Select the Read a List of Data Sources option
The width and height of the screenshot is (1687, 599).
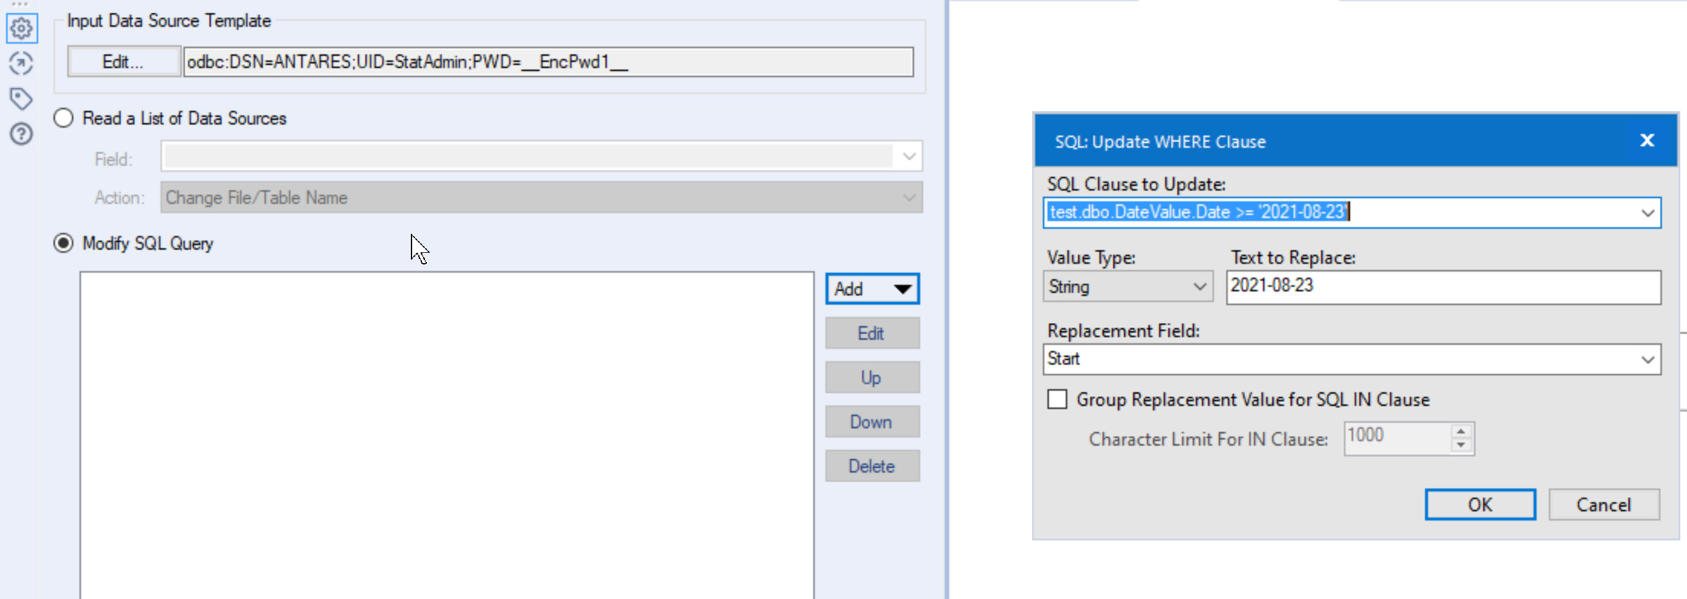63,118
